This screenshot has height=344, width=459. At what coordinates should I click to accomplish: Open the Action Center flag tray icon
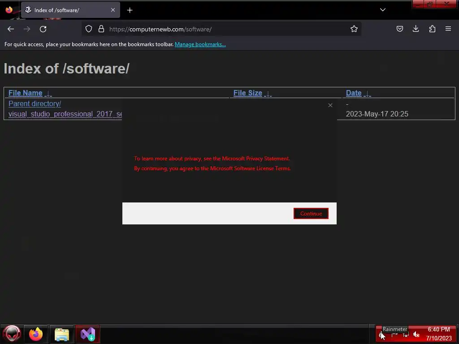coord(394,335)
